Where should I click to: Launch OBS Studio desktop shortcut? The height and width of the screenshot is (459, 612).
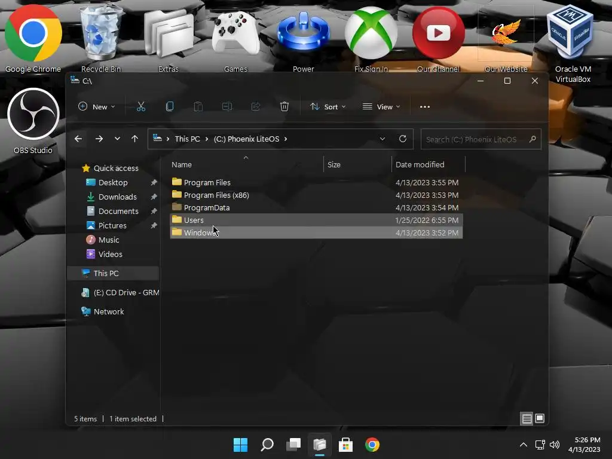tap(33, 121)
